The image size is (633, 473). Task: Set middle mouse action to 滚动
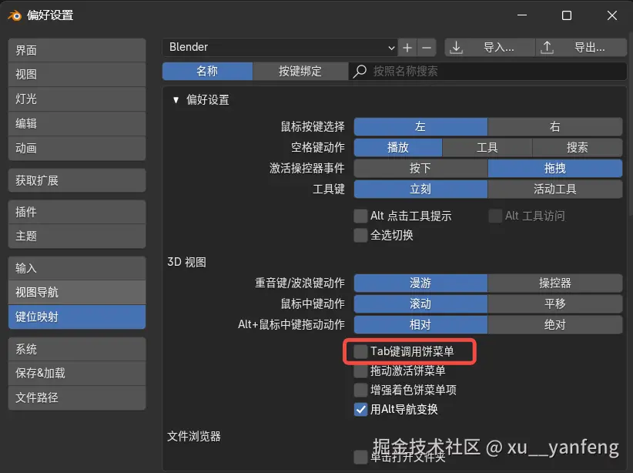[420, 304]
